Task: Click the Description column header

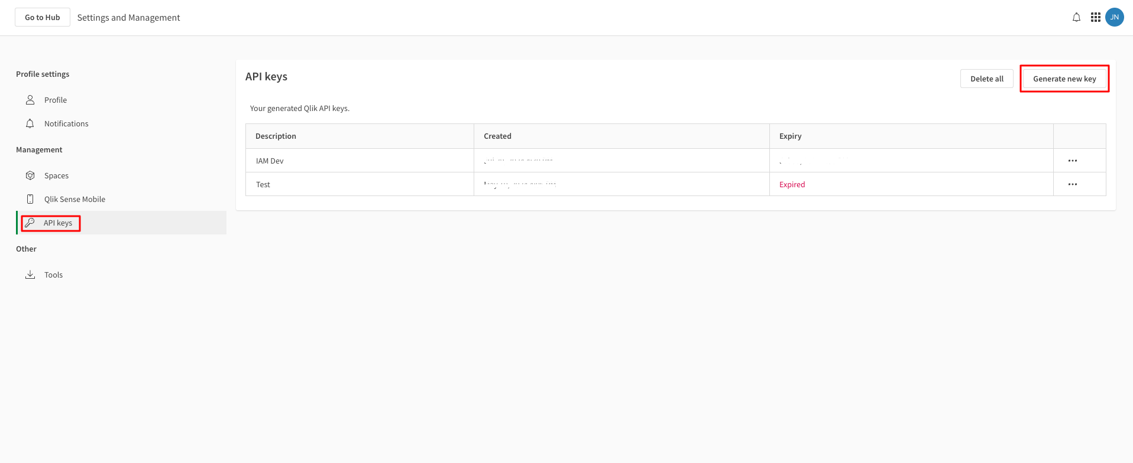Action: point(276,136)
